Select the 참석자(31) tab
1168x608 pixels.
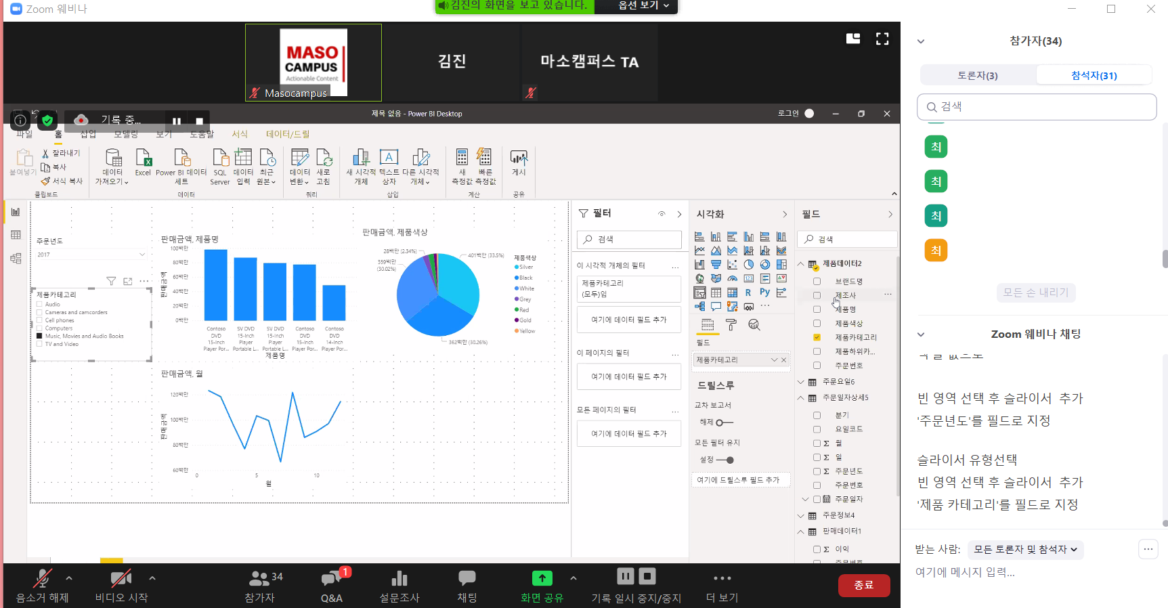pos(1094,75)
